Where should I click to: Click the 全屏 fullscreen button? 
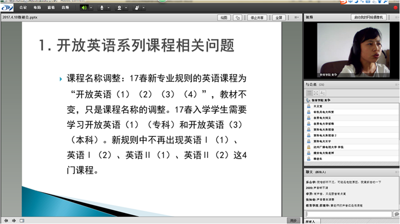point(279,18)
